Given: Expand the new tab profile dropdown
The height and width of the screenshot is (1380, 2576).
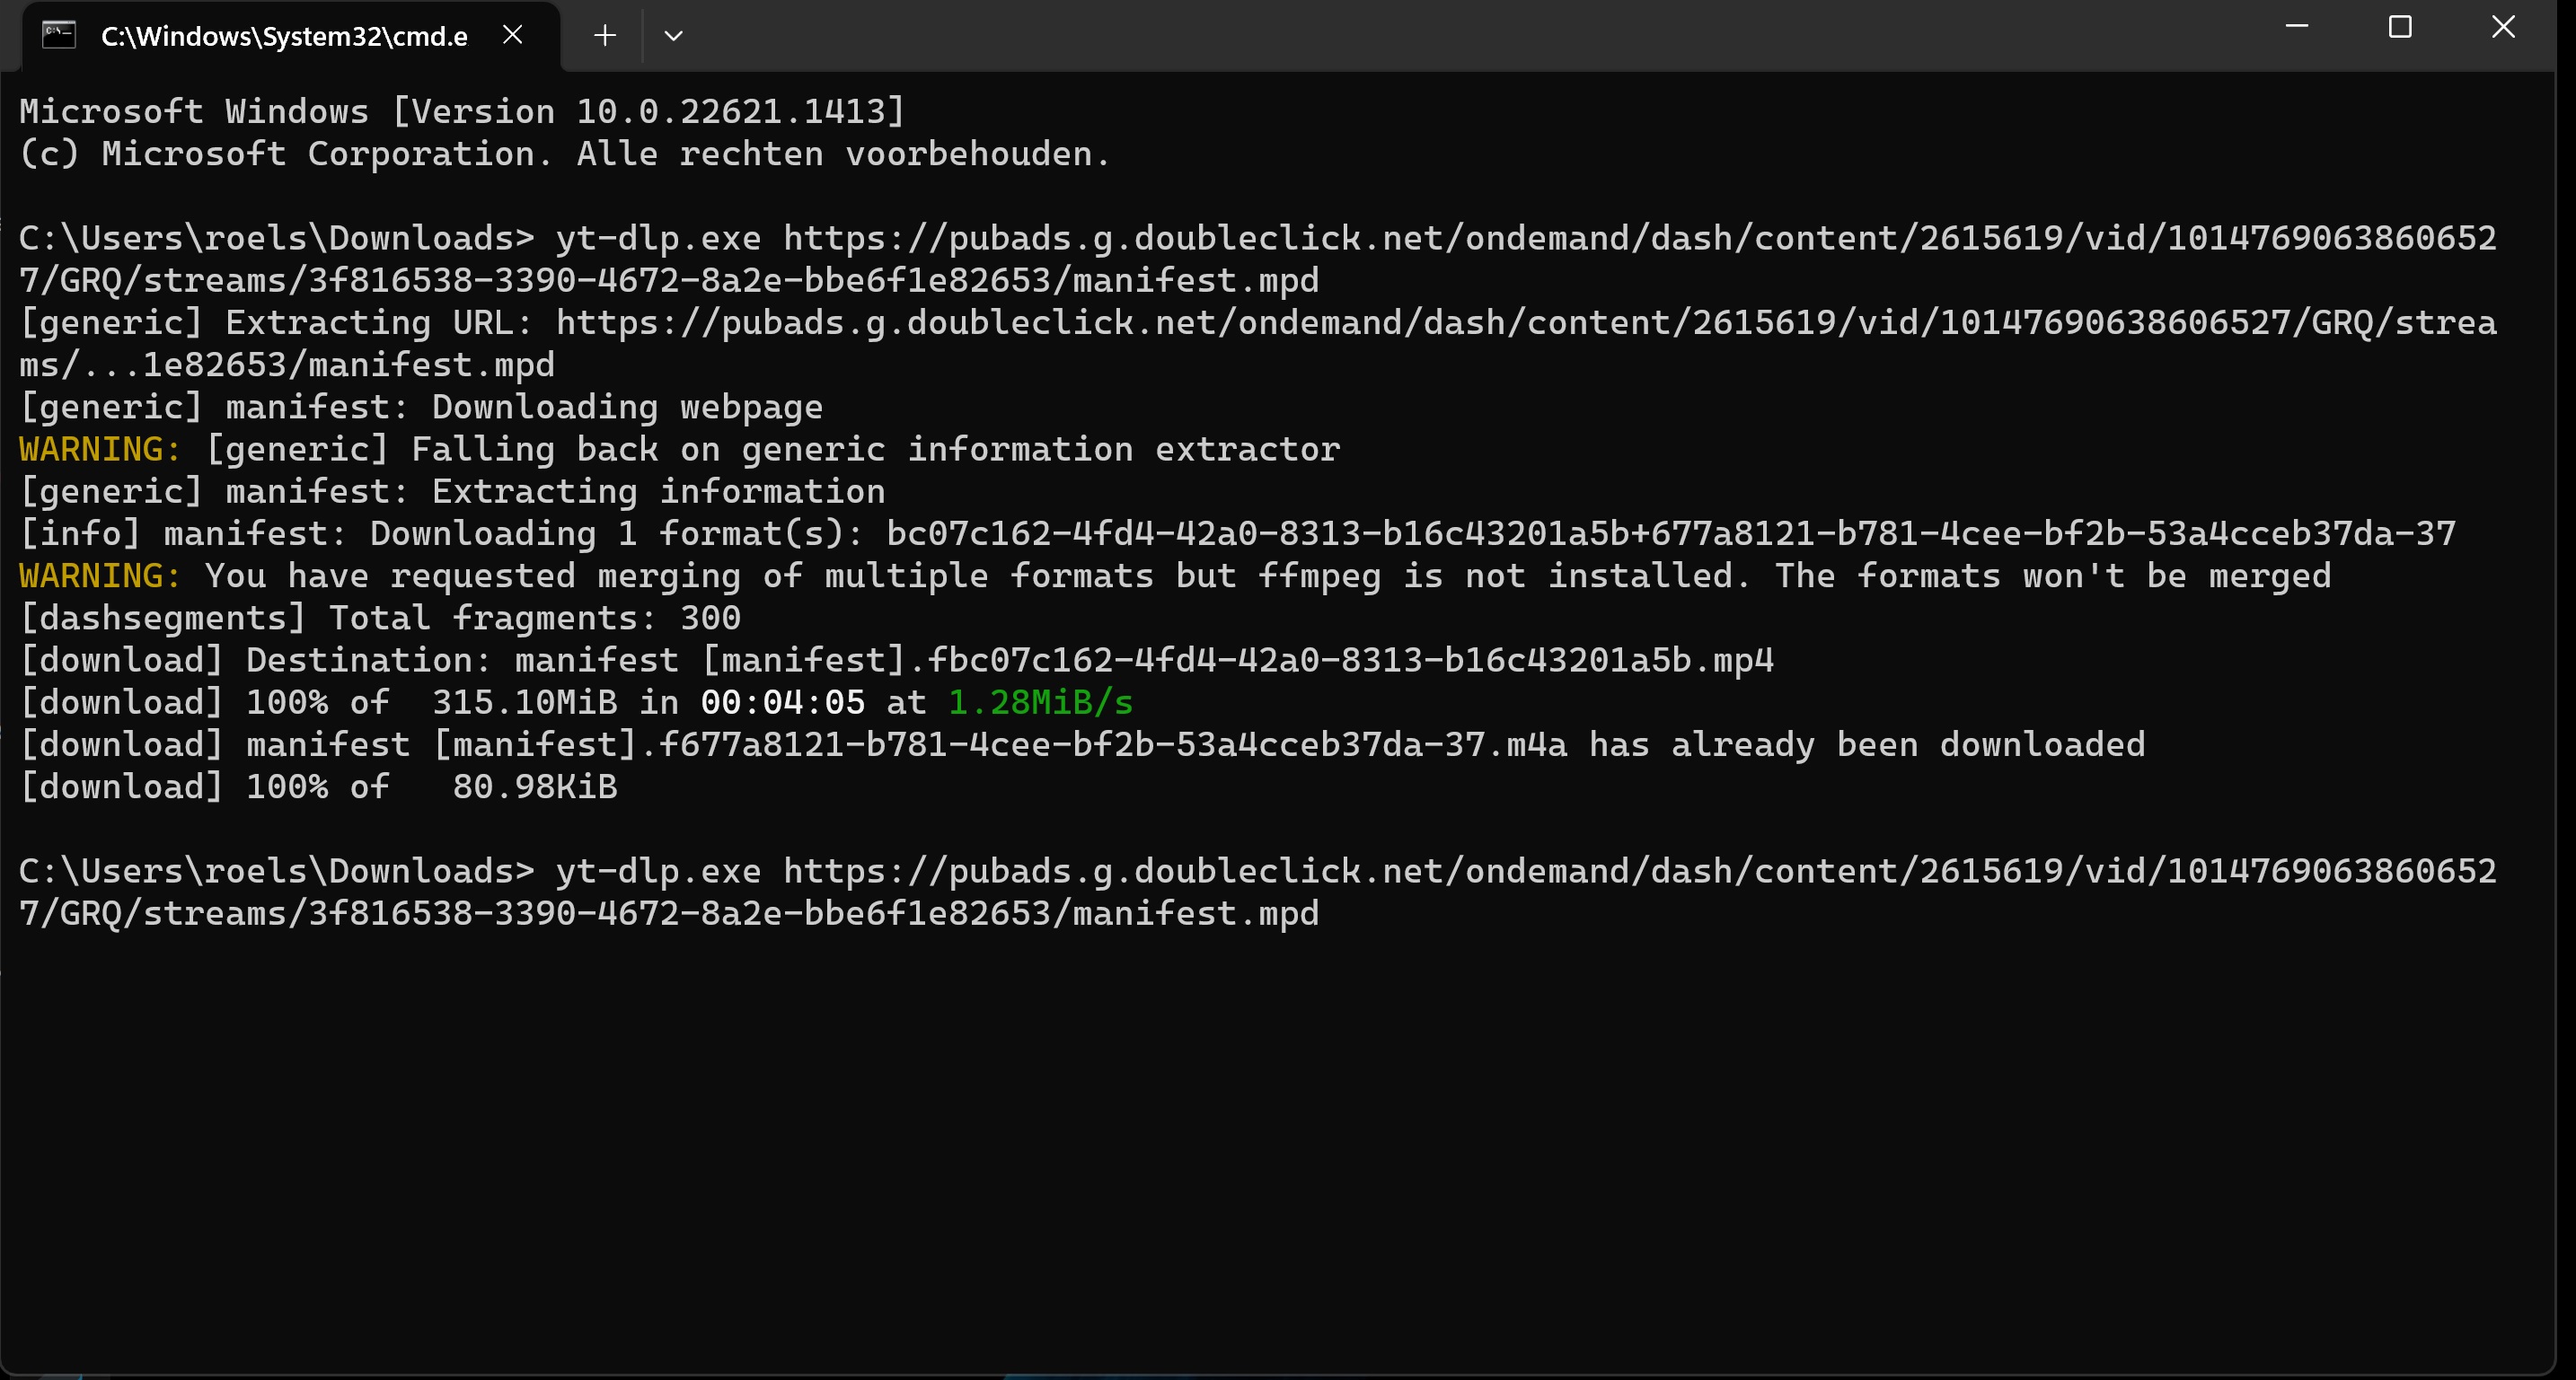Looking at the screenshot, I should pyautogui.click(x=673, y=36).
